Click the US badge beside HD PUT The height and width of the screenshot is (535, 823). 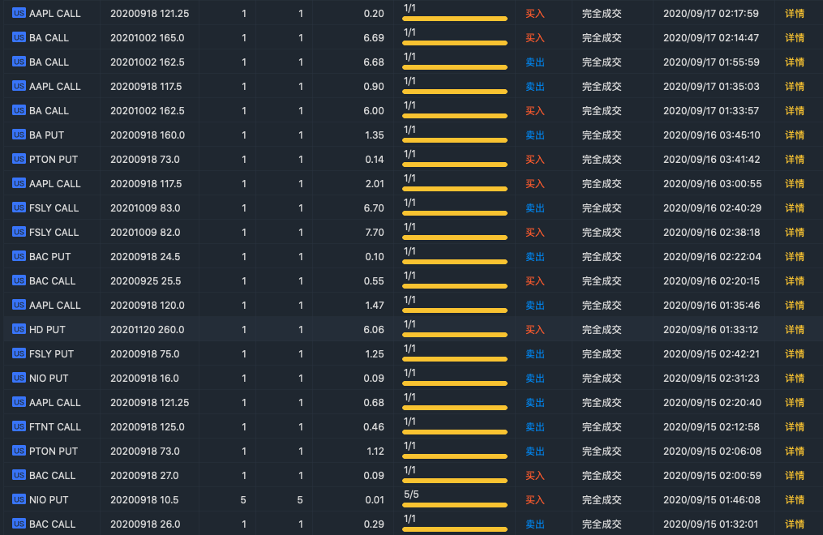coord(19,329)
